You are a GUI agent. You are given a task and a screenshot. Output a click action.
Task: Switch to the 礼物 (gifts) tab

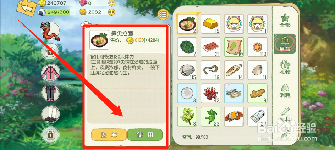tap(285, 67)
